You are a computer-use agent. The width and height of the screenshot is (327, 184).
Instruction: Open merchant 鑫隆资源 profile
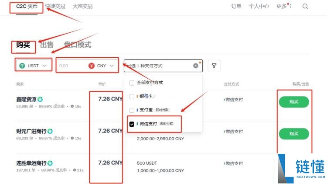click(26, 99)
